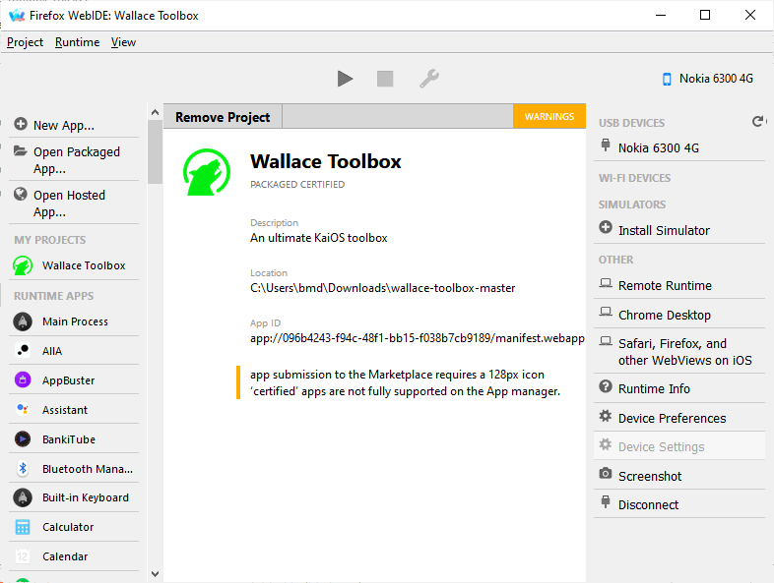Click Install Simulator plus icon

(606, 227)
